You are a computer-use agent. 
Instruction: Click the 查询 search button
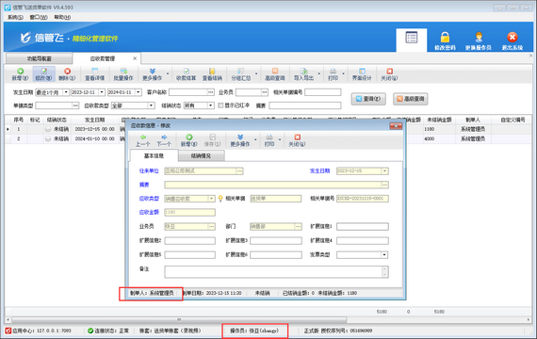pos(368,99)
